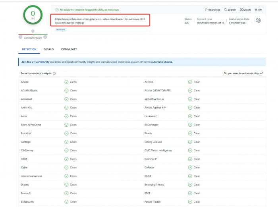
Task: Click the Emsisoft vendor name
Action: coord(26,193)
